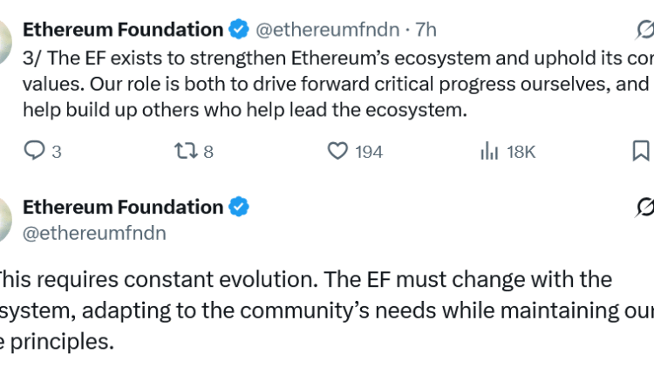The image size is (654, 375).
Task: Click verified badge in the lower tweet header
Action: (x=239, y=208)
